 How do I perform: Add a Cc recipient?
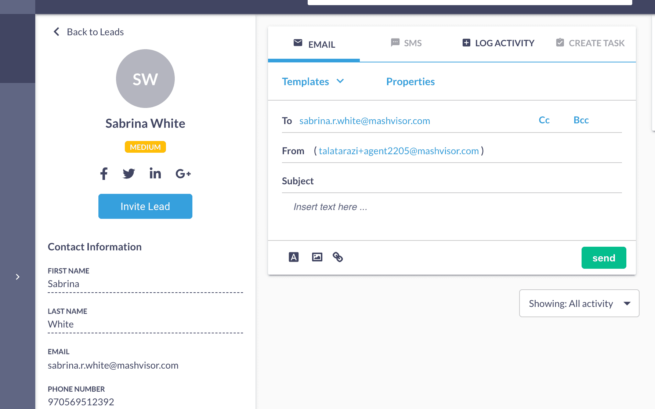coord(544,120)
